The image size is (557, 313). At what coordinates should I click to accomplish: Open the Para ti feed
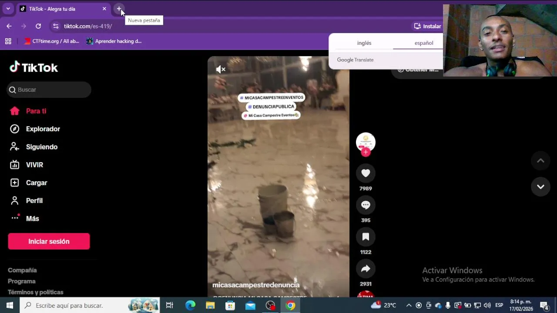29,111
